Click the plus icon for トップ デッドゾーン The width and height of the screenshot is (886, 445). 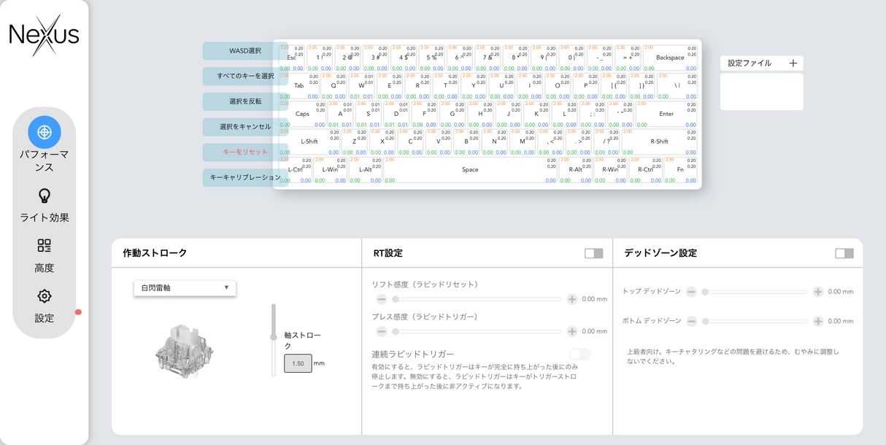[818, 292]
